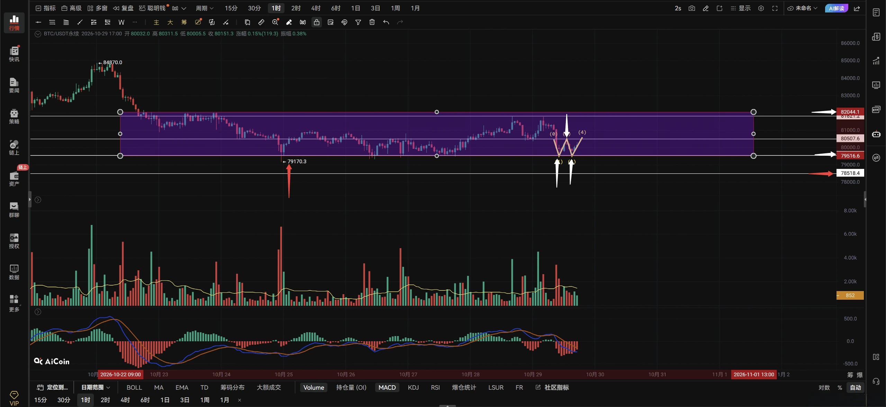Open the 未命名 layout dropdown
886x407 pixels.
coord(802,8)
